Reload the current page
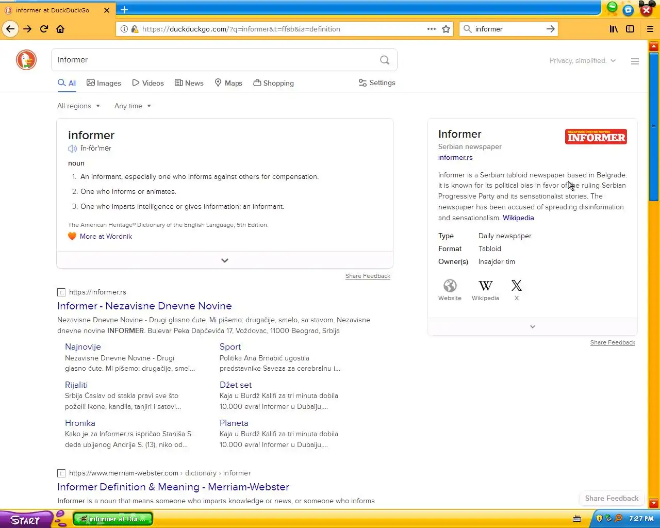 pyautogui.click(x=44, y=29)
